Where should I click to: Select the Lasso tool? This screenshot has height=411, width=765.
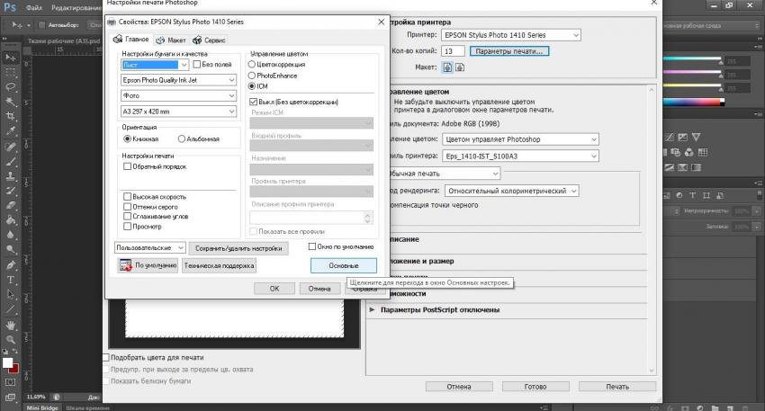[11, 86]
